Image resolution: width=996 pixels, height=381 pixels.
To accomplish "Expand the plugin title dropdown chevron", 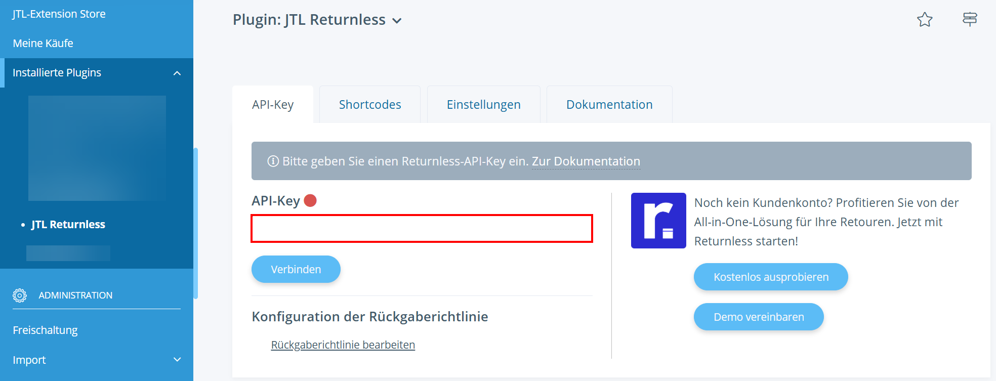I will pyautogui.click(x=397, y=21).
